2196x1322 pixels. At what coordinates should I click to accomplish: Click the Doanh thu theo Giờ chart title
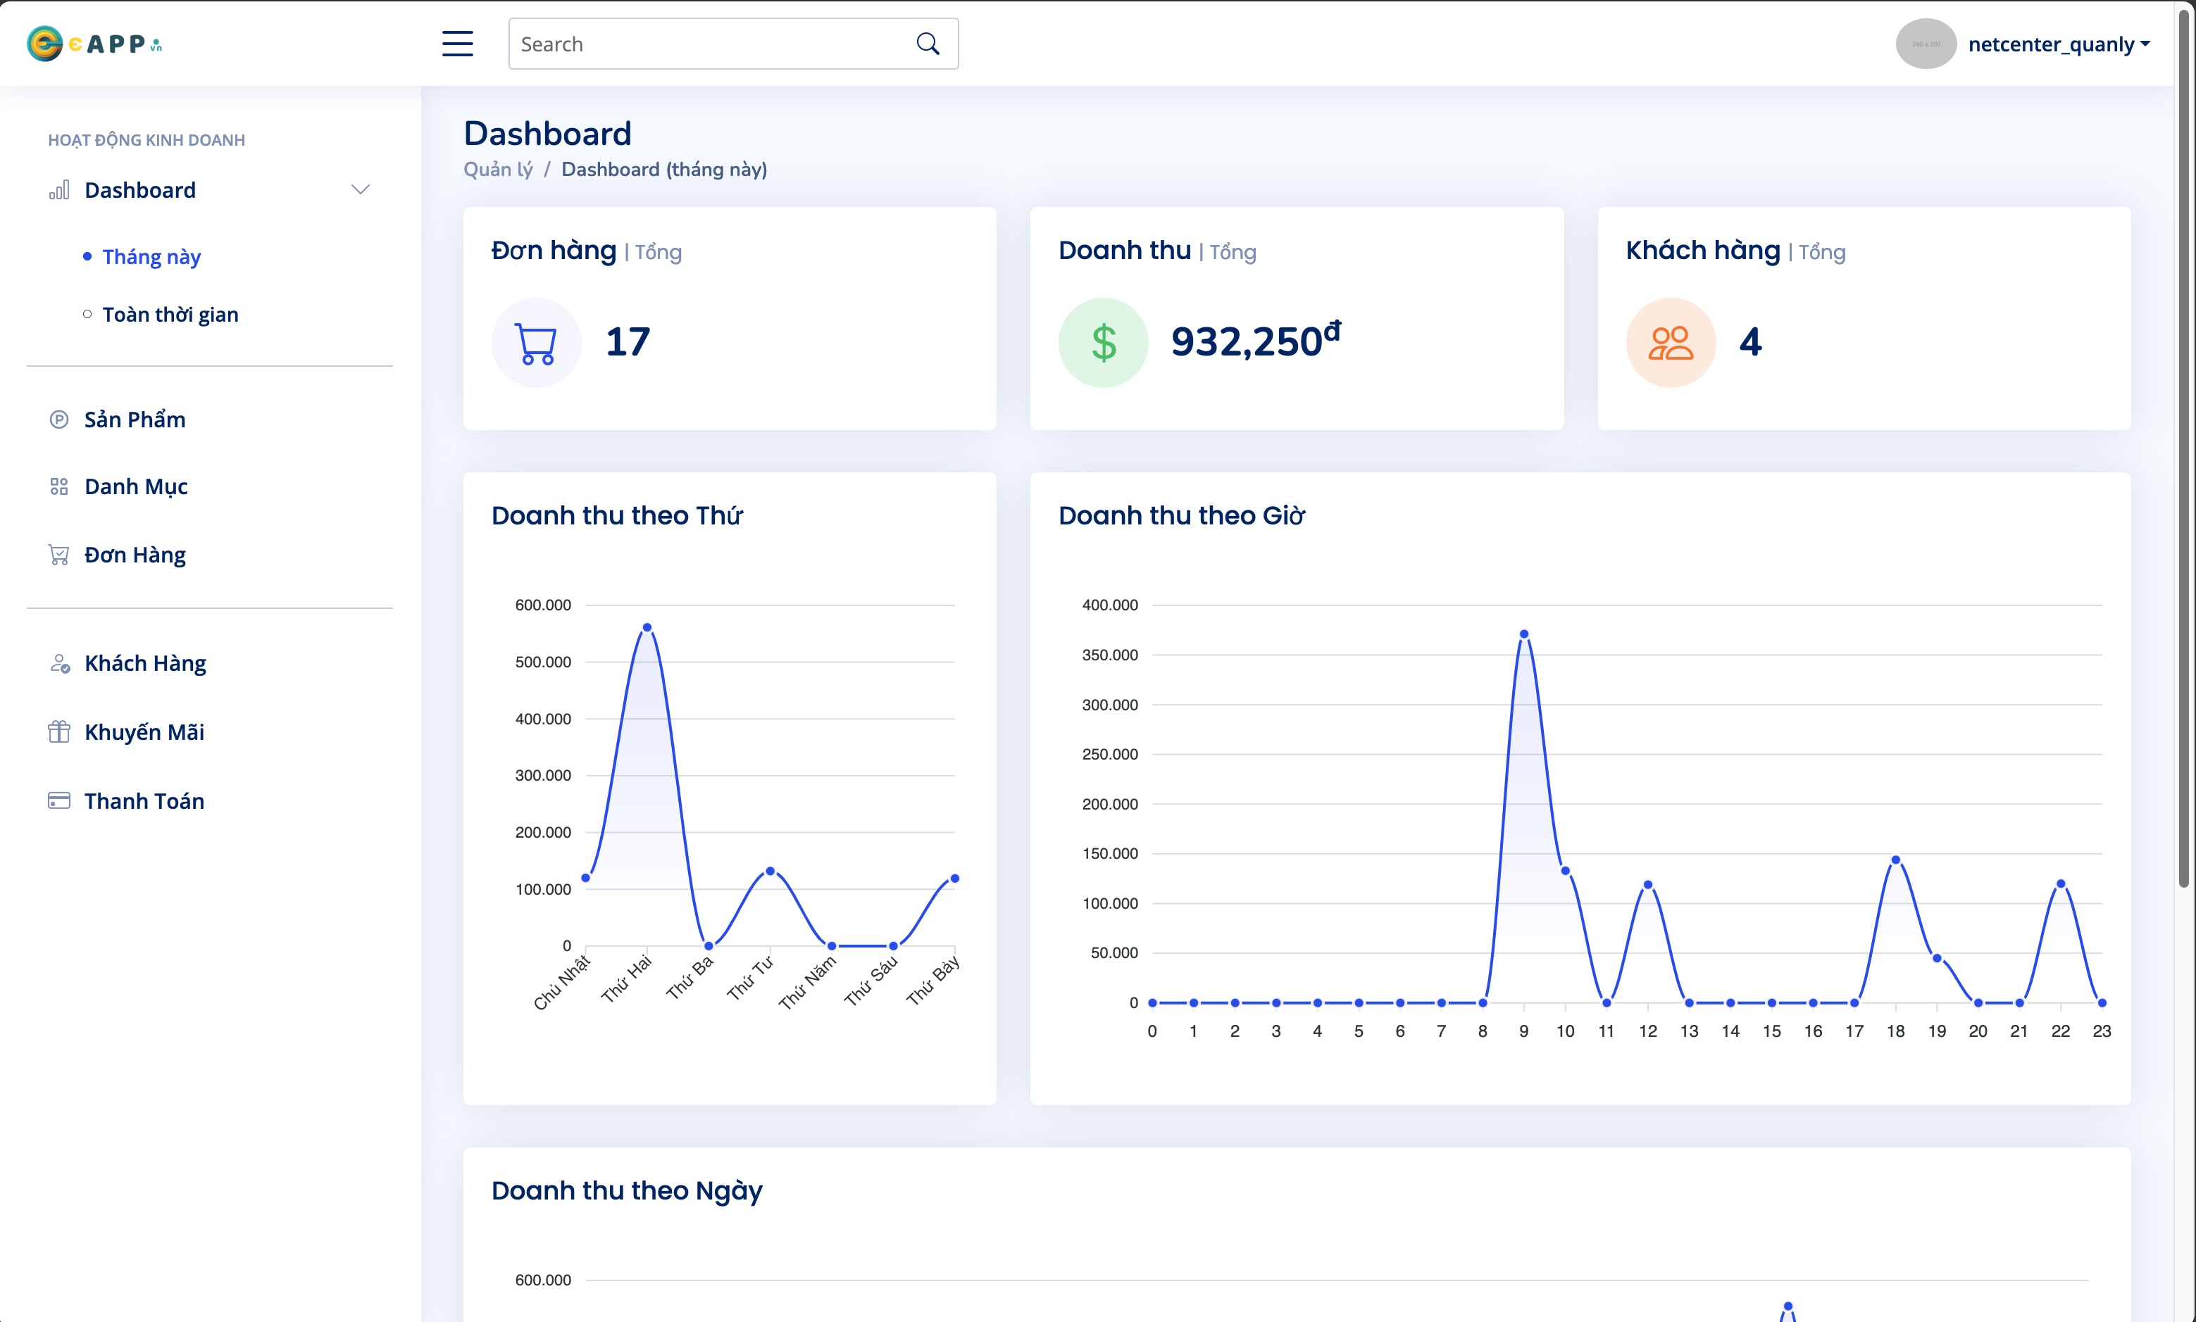tap(1182, 516)
